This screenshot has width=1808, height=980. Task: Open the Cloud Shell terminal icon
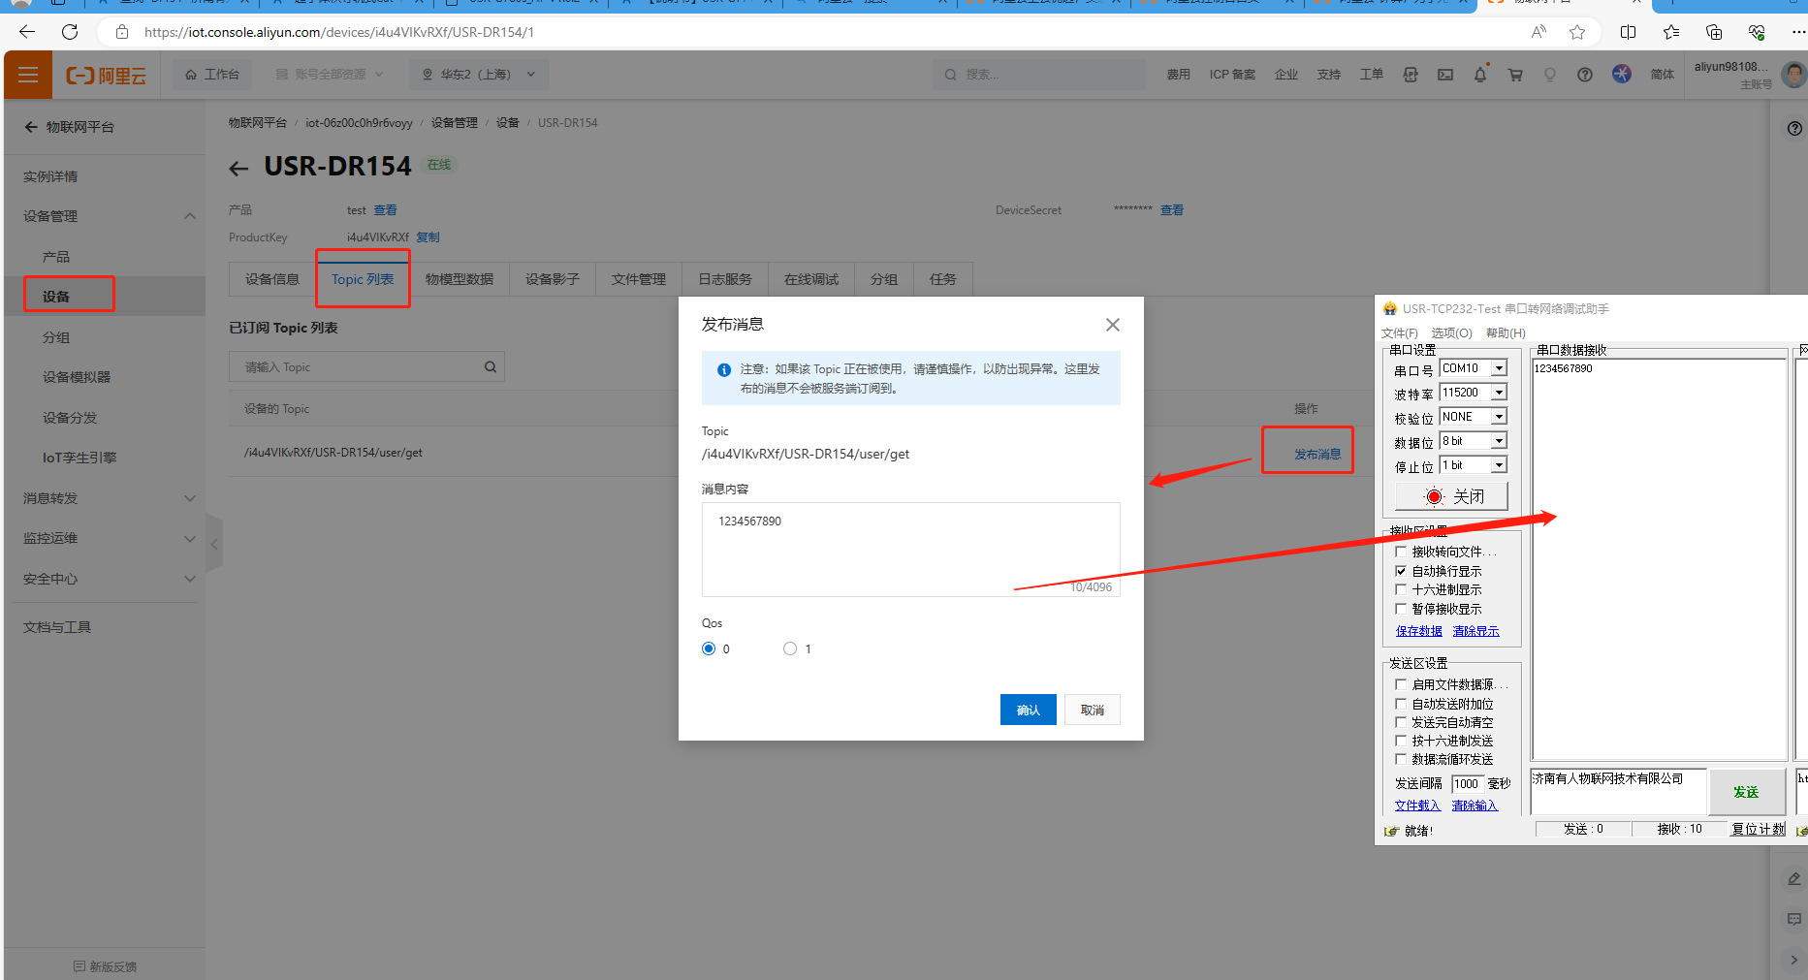click(x=1444, y=75)
